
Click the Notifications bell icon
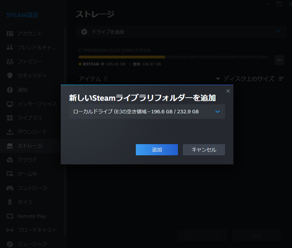click(10, 90)
